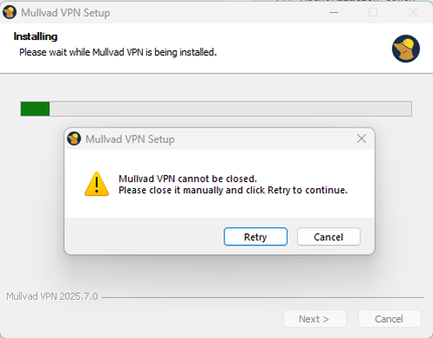Click the bottom installer Cancel button
433x338 pixels.
coord(390,319)
